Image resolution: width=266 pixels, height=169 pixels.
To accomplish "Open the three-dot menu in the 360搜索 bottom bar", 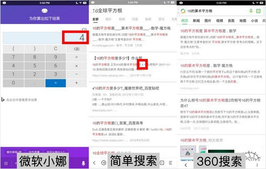I will click(x=257, y=165).
